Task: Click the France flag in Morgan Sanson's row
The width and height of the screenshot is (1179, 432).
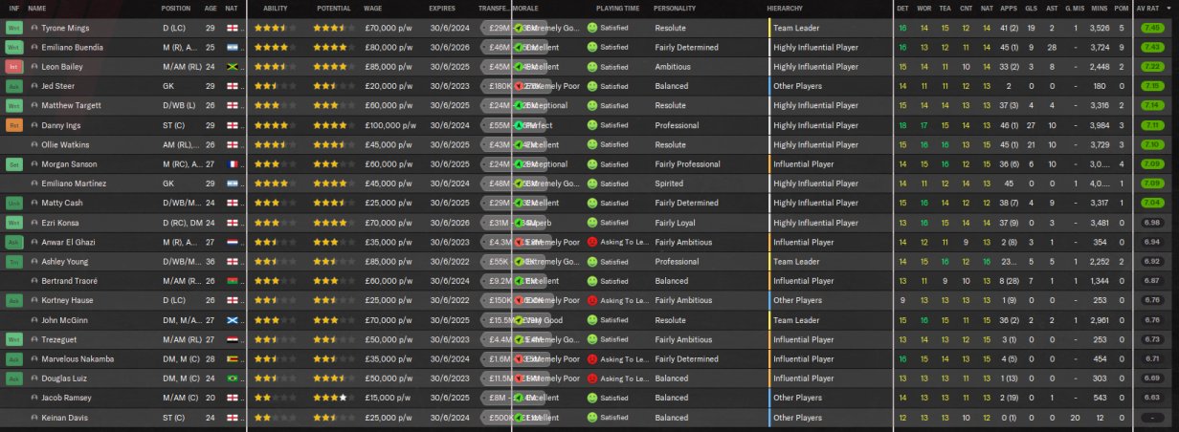Action: point(233,164)
